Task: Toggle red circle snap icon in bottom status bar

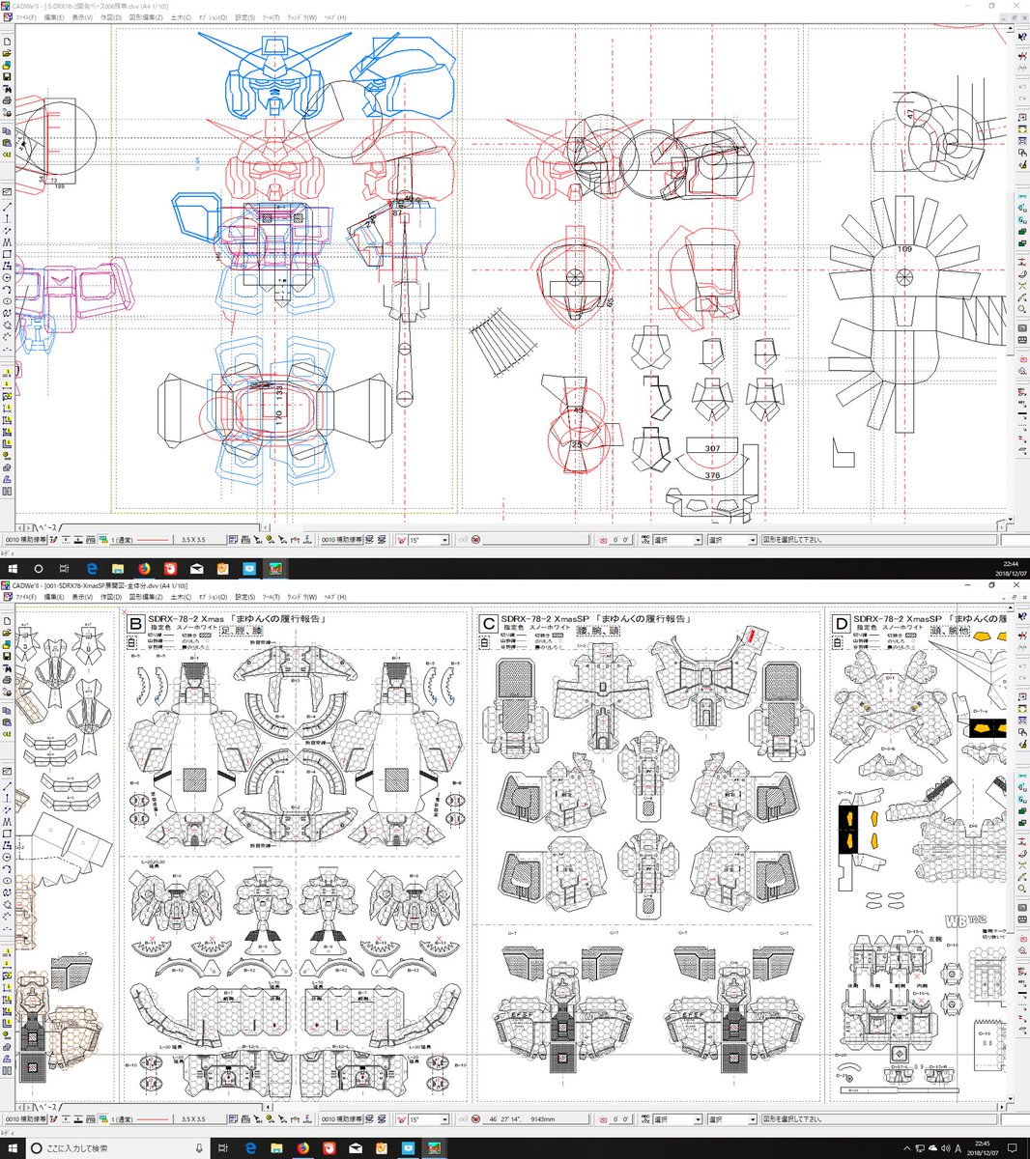Action: (475, 1119)
